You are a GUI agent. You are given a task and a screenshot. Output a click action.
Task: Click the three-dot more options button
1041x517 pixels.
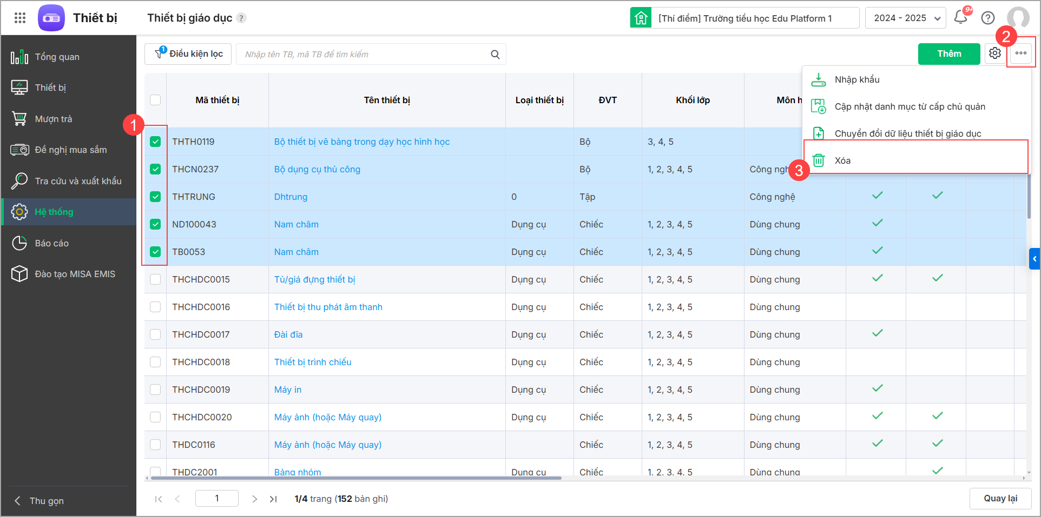pyautogui.click(x=1021, y=53)
